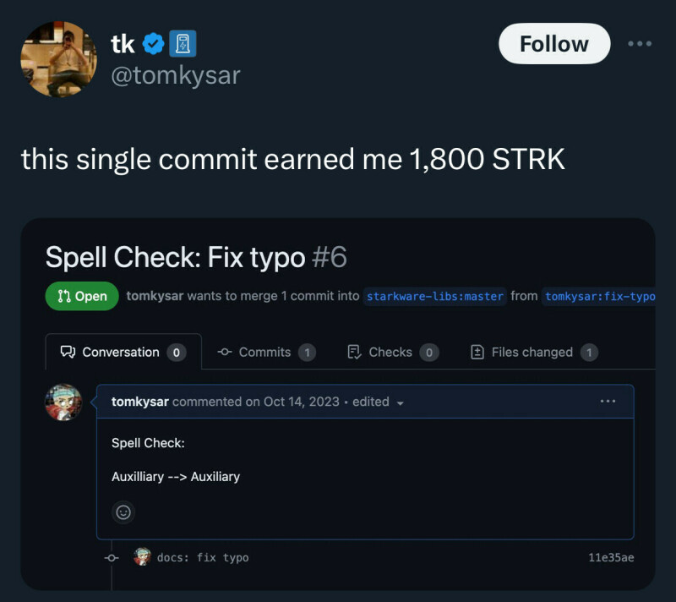Click the green Open status badge
Viewport: 676px width, 602px height.
click(x=82, y=296)
